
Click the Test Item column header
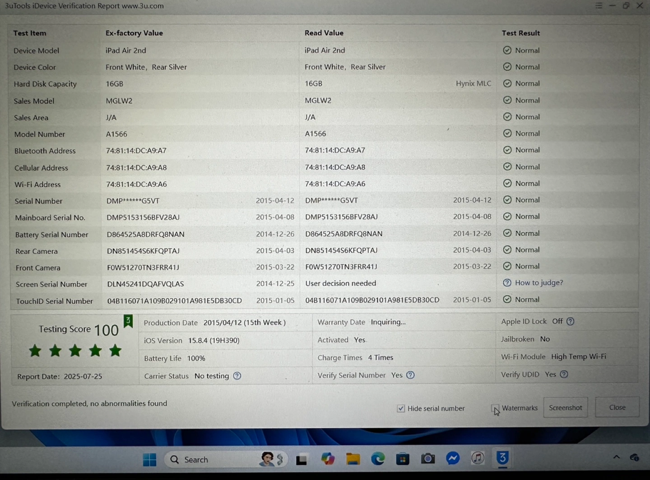point(30,33)
